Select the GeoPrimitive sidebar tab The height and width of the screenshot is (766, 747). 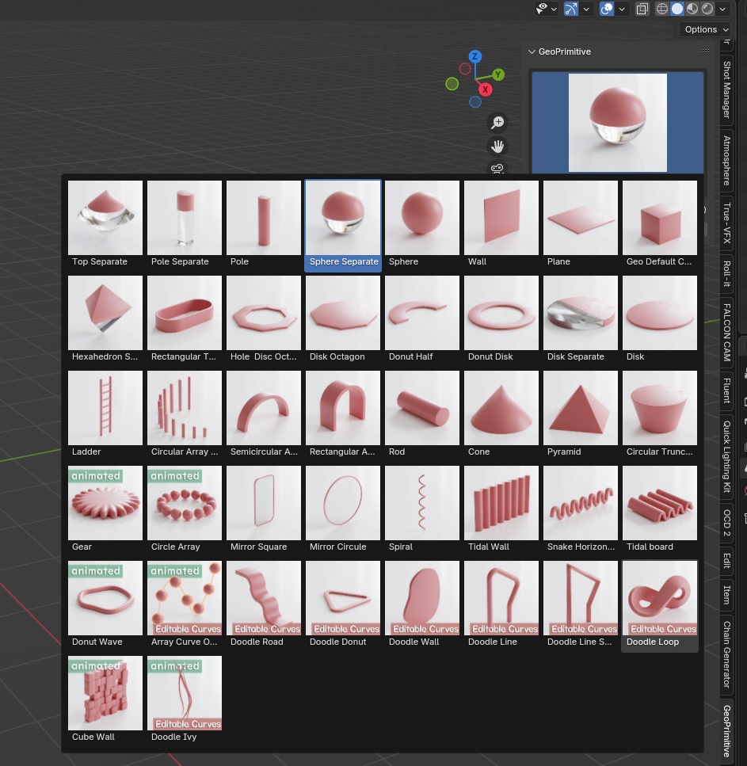(x=726, y=731)
